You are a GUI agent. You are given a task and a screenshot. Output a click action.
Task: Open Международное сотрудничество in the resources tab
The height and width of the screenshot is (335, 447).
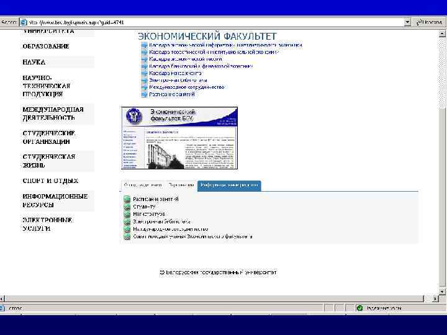tap(171, 229)
